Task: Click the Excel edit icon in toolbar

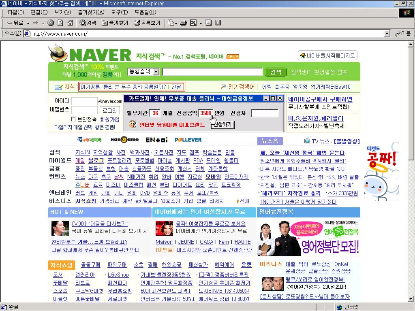Action: 193,23
